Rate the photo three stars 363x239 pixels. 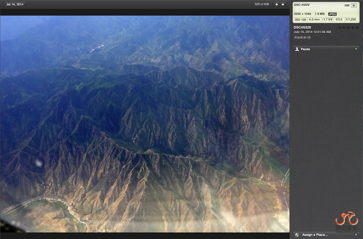348,28
